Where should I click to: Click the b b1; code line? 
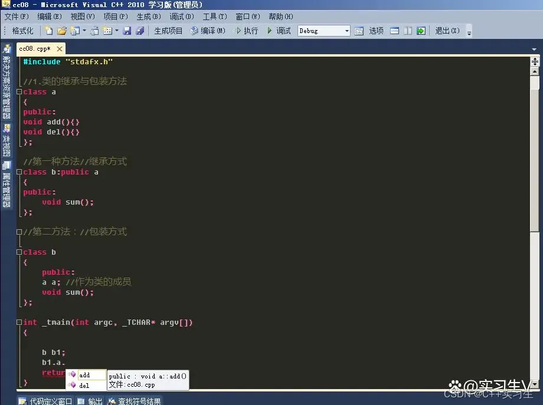pos(54,353)
